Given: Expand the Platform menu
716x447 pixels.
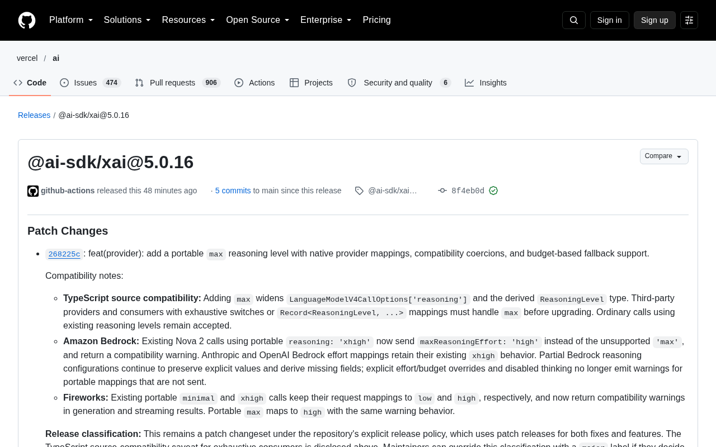Looking at the screenshot, I should 71,20.
